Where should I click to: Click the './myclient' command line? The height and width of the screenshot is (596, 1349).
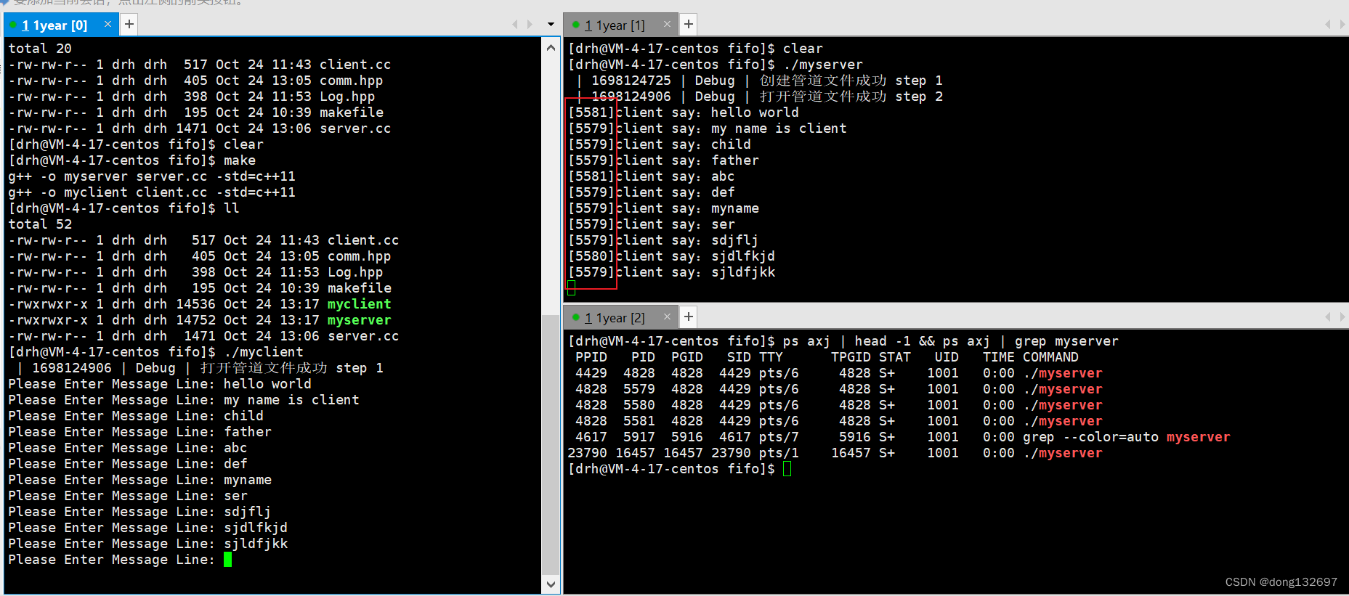coord(155,352)
